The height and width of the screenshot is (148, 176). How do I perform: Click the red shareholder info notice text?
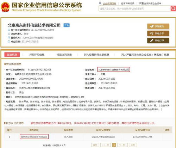[x=93, y=123]
